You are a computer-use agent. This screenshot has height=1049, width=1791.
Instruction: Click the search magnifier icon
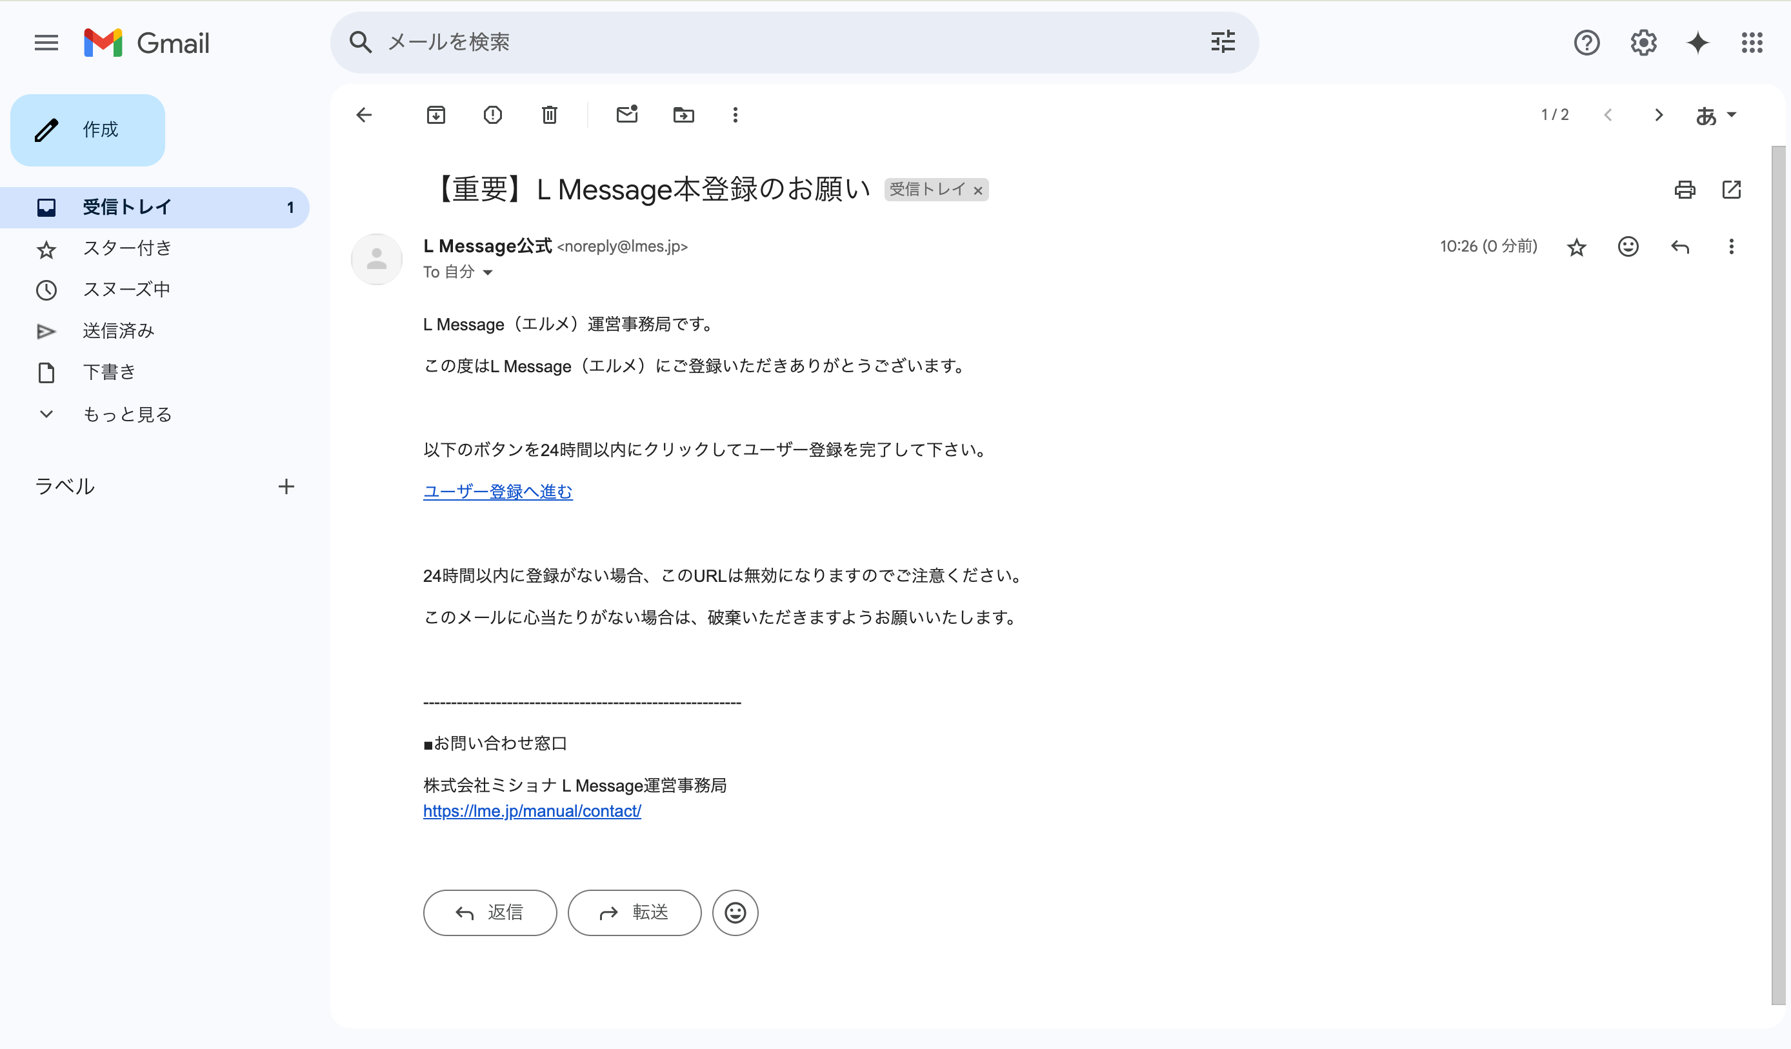(x=361, y=42)
